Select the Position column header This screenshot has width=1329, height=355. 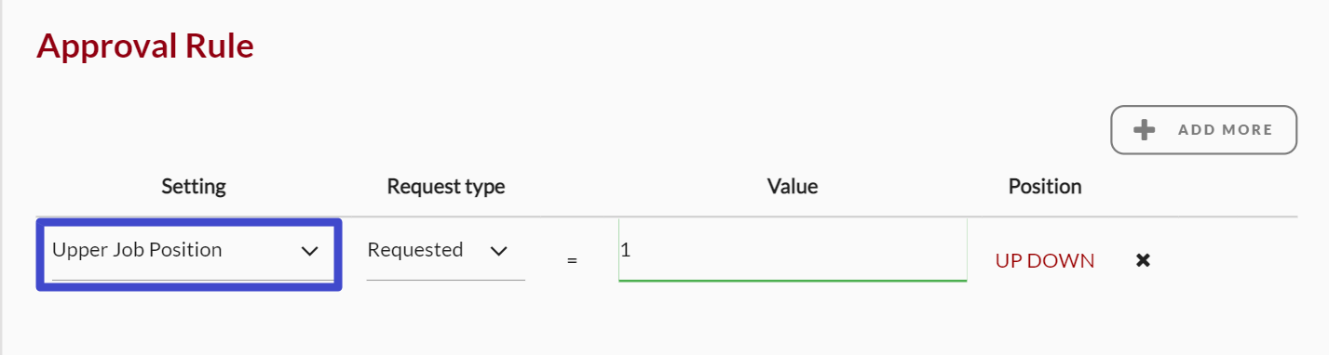click(x=1045, y=187)
